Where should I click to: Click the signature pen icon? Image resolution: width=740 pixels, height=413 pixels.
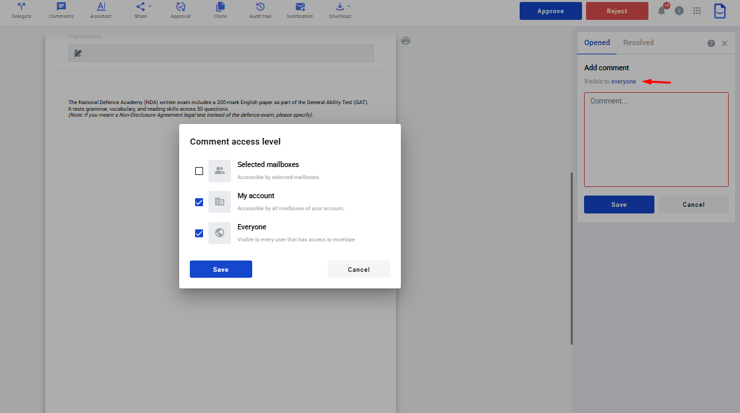tap(78, 53)
